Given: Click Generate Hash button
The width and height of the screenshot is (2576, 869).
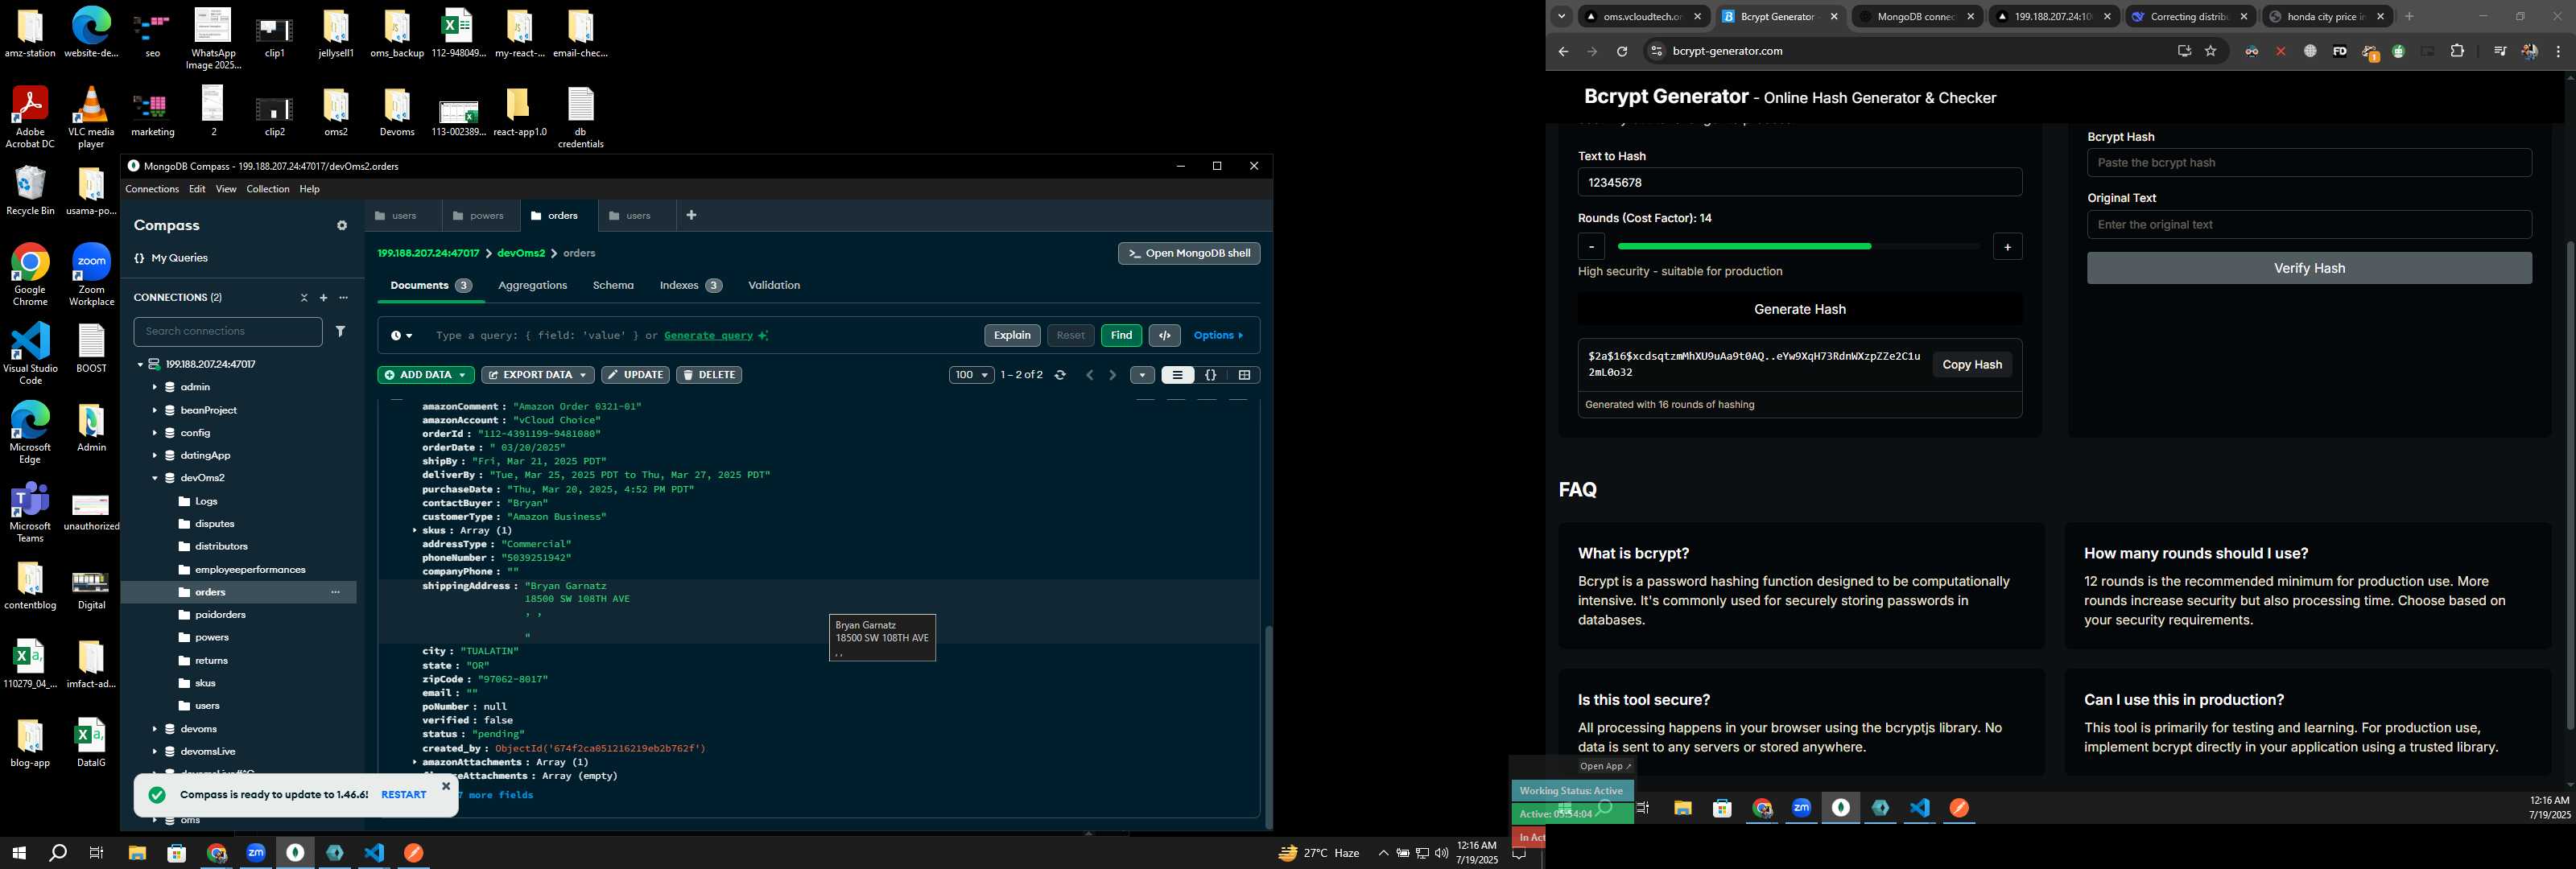Looking at the screenshot, I should pos(1799,310).
